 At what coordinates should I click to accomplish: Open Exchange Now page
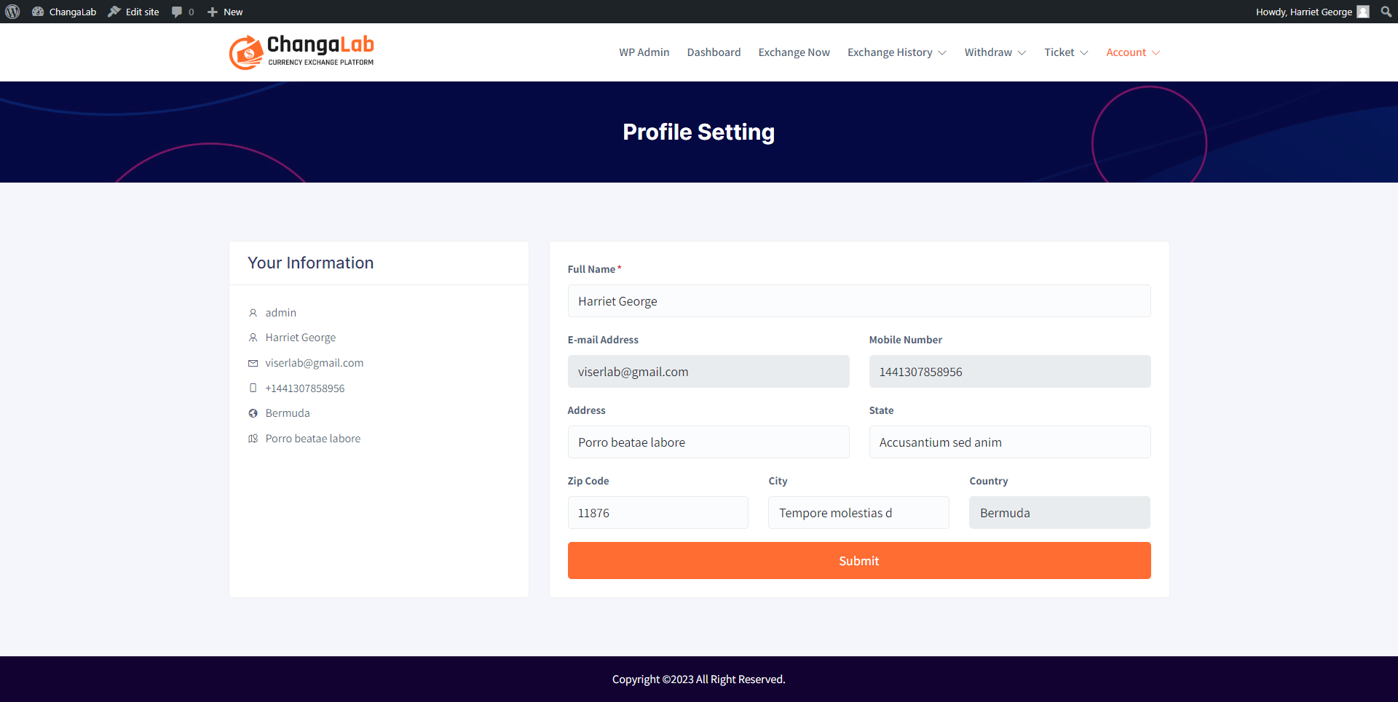point(794,52)
